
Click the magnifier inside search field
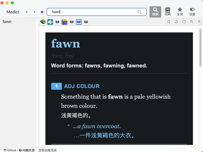(x=139, y=12)
